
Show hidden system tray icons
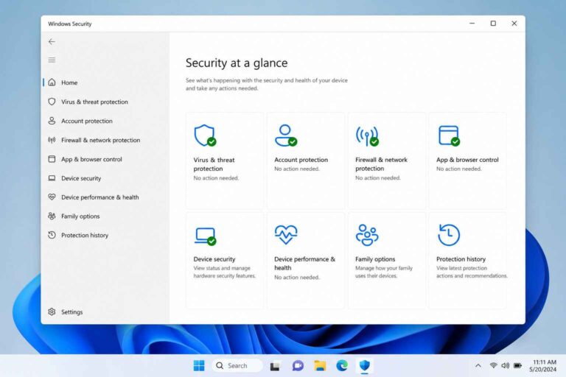coord(478,365)
